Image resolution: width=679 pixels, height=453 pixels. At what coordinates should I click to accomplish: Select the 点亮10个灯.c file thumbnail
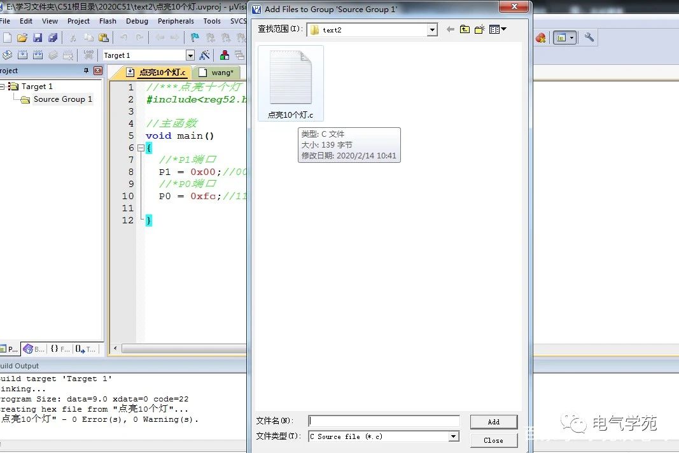pos(291,83)
